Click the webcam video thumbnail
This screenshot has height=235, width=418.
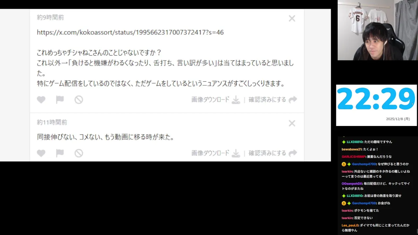pyautogui.click(x=378, y=30)
